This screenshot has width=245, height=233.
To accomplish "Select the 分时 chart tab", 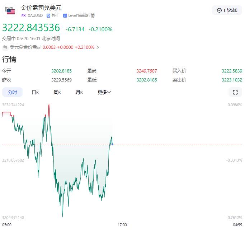I will [x=12, y=92].
